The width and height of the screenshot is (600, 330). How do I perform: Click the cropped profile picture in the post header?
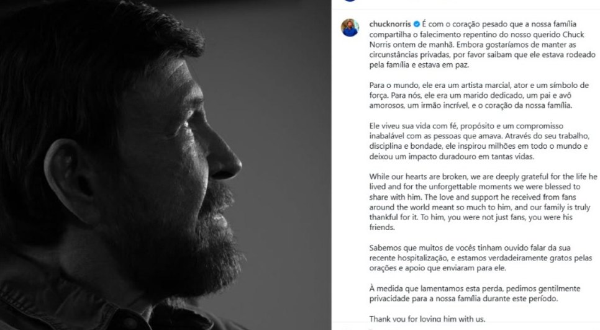(x=350, y=1)
